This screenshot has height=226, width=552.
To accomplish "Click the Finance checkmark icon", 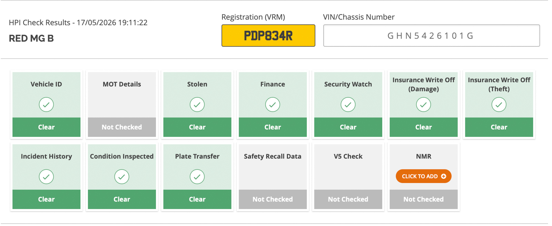I will 273,104.
